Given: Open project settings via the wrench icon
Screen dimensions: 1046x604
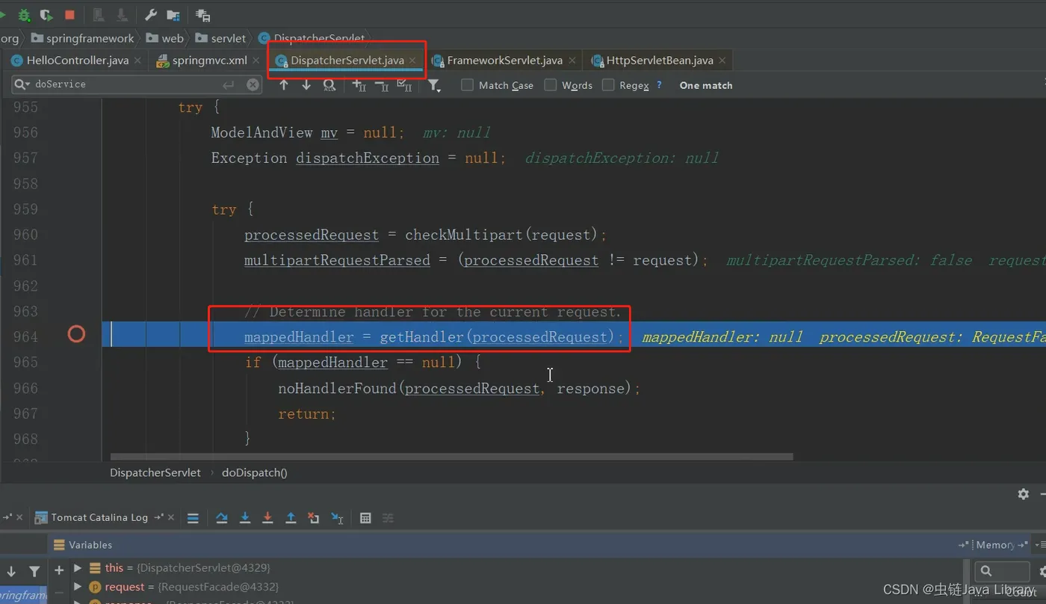Looking at the screenshot, I should point(150,15).
